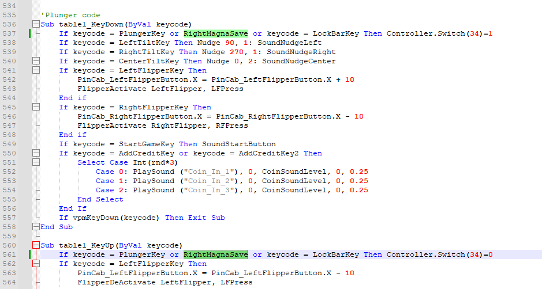Select line number 537 in the margin

[x=9, y=33]
